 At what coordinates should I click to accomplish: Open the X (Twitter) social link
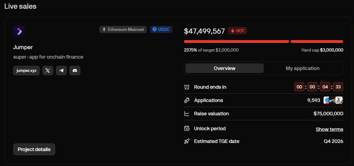click(48, 71)
